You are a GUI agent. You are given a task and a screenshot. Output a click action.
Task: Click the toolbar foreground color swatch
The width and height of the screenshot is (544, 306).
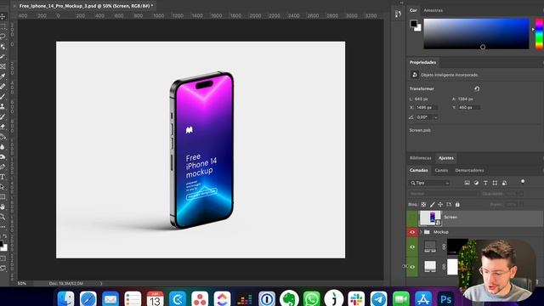(2, 243)
